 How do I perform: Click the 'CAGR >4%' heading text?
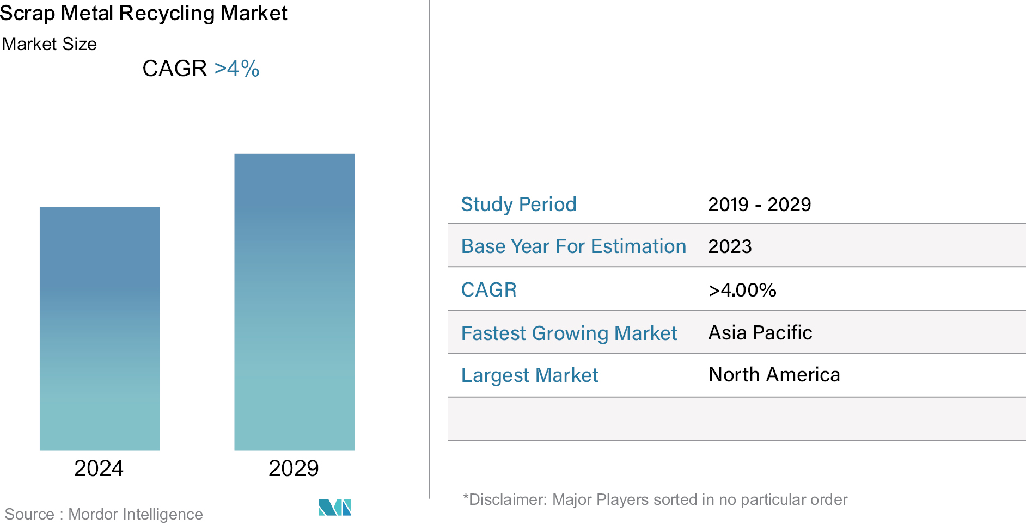coord(201,69)
